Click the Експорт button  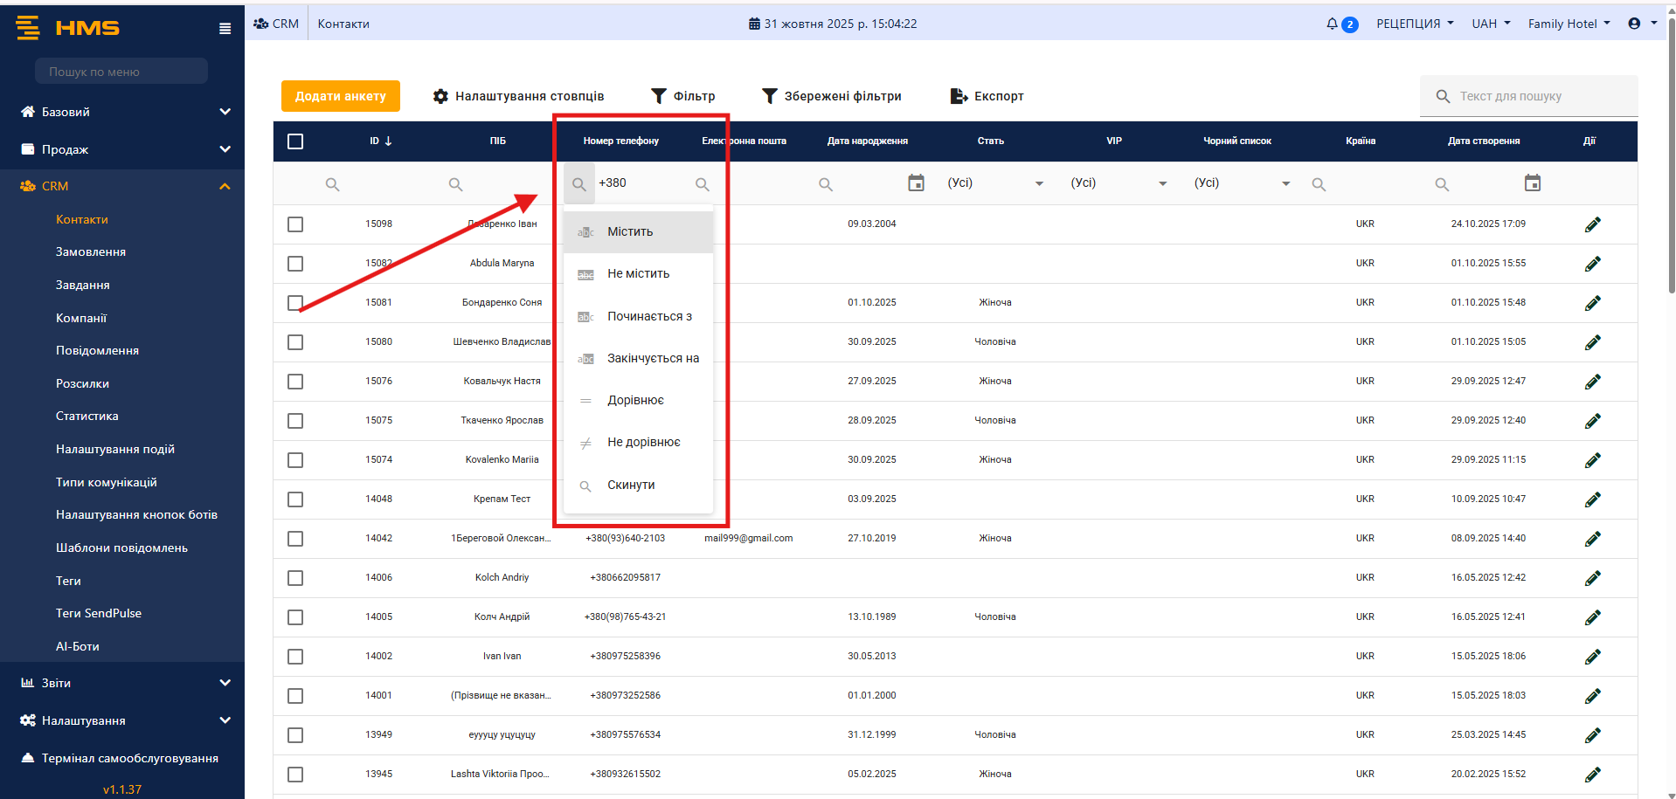(x=987, y=96)
